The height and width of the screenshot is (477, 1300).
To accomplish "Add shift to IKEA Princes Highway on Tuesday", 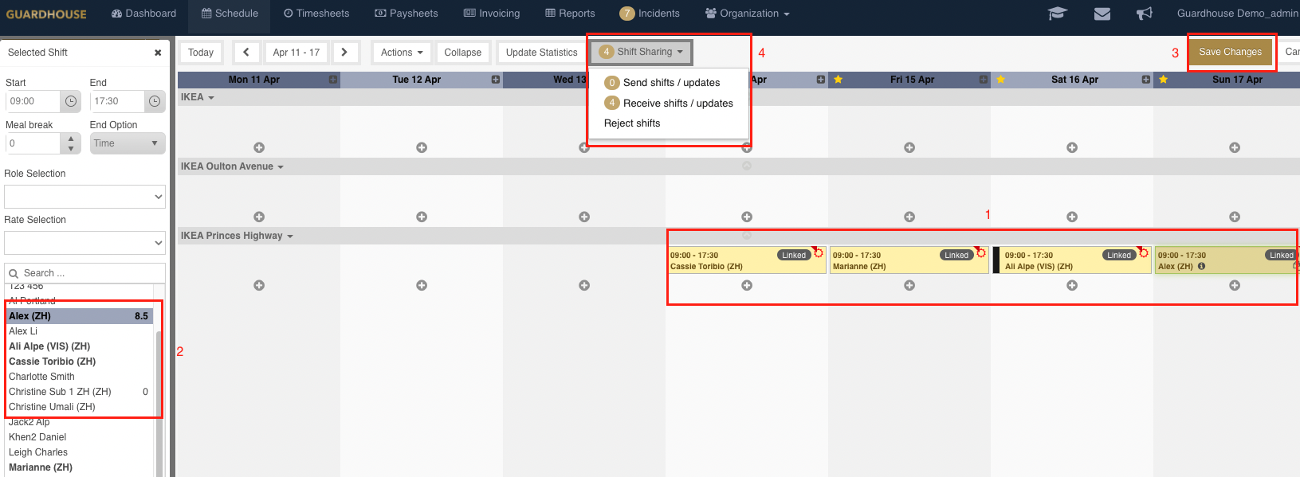I will 422,285.
